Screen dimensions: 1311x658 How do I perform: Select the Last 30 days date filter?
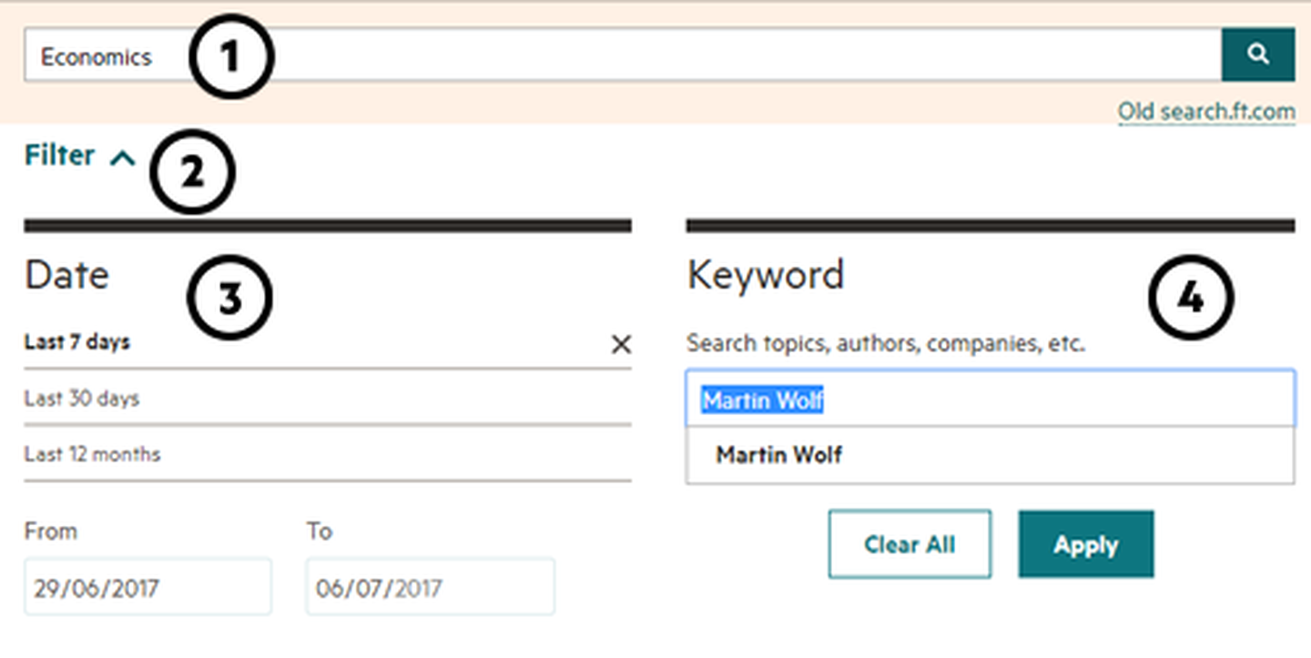83,398
